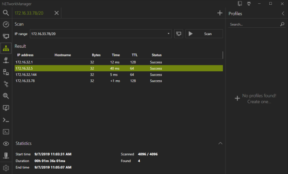Collapse the Statistics section chevron
The width and height of the screenshot is (288, 174).
tap(220, 143)
